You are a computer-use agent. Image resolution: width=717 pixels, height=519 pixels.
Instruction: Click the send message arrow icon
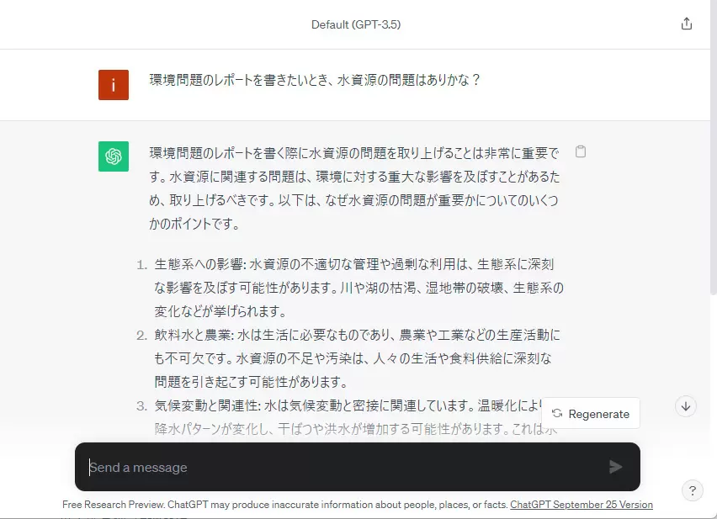[615, 467]
